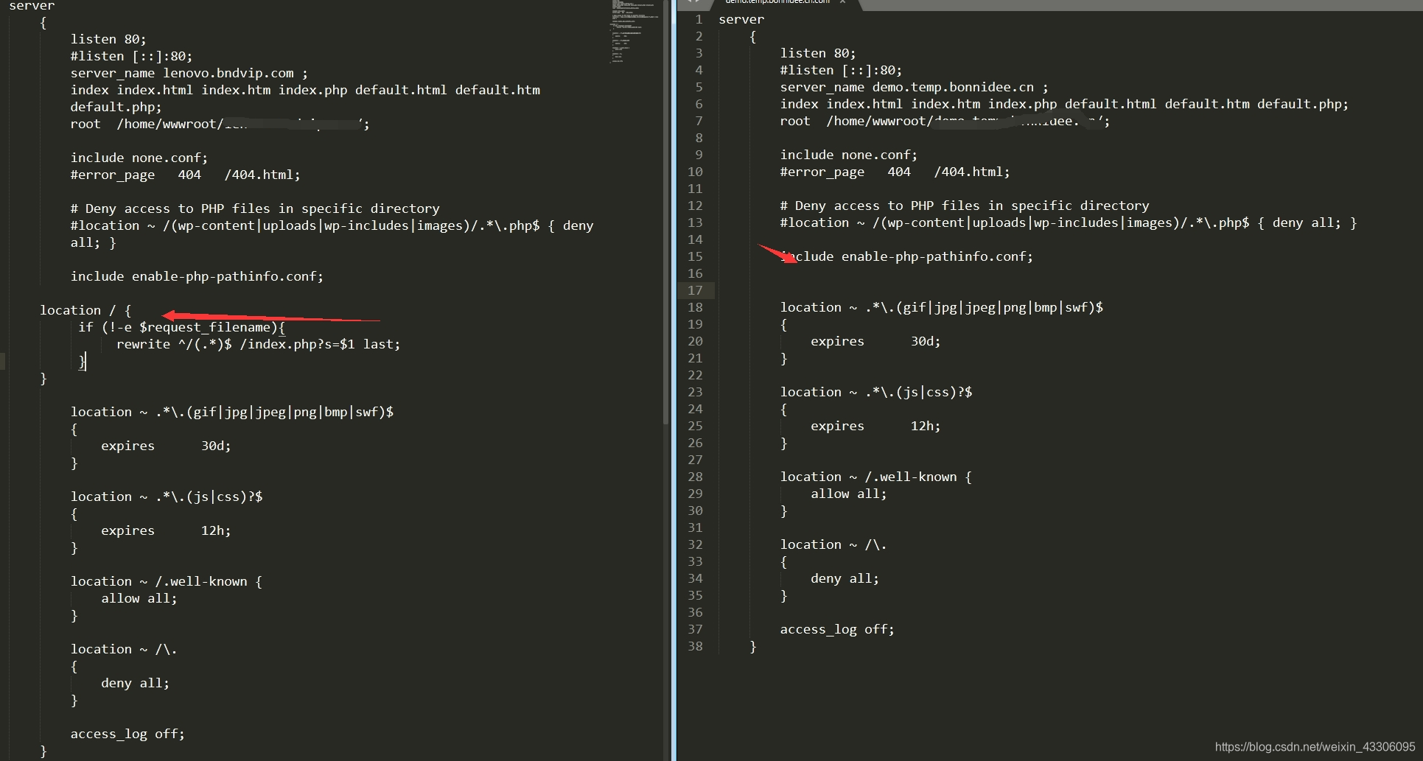Click '#error_page 404 /404.html;' on line 10

[895, 172]
